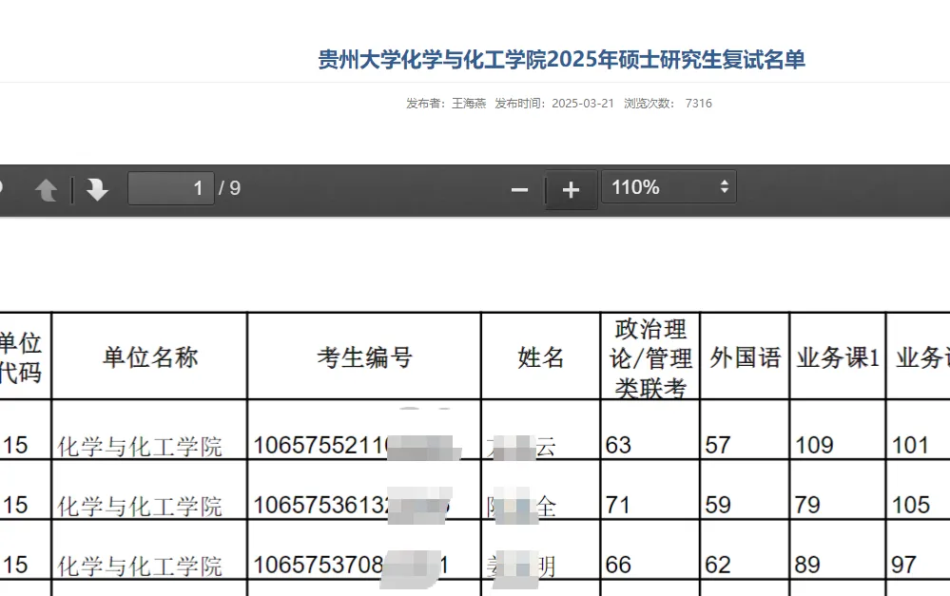This screenshot has height=596, width=950.
Task: Click 业务课1 score 79 cell
Action: pyautogui.click(x=837, y=490)
